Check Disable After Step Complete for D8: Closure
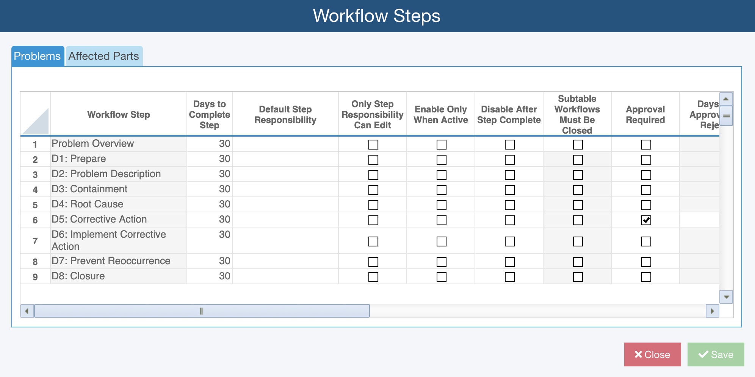Image resolution: width=755 pixels, height=377 pixels. tap(509, 277)
